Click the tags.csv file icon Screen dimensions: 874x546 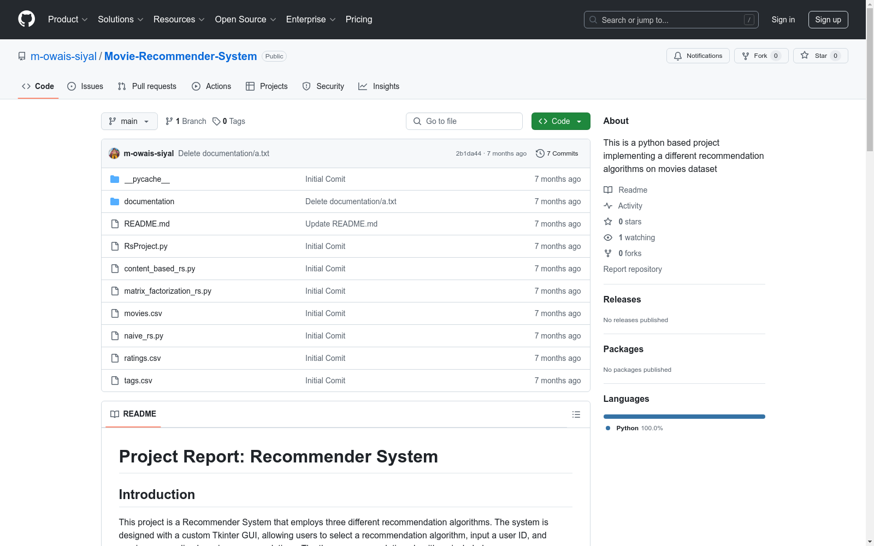pyautogui.click(x=115, y=381)
